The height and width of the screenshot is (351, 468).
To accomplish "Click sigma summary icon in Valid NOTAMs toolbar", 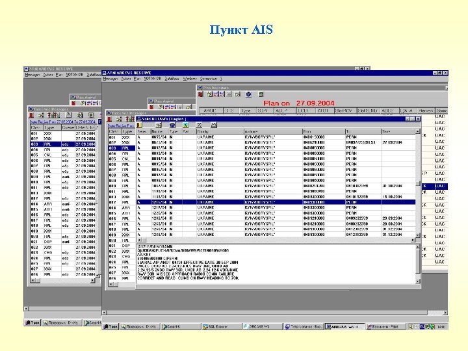I will [x=200, y=125].
